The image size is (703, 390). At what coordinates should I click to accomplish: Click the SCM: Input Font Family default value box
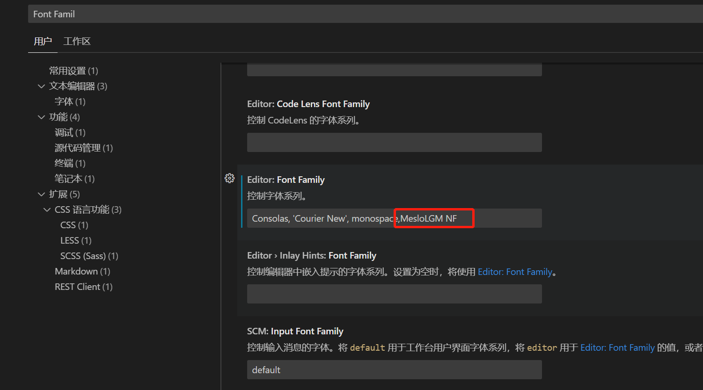point(394,369)
